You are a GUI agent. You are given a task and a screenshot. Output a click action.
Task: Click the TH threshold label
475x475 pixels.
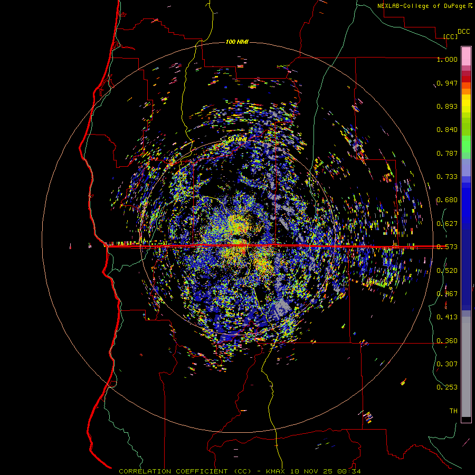453,411
